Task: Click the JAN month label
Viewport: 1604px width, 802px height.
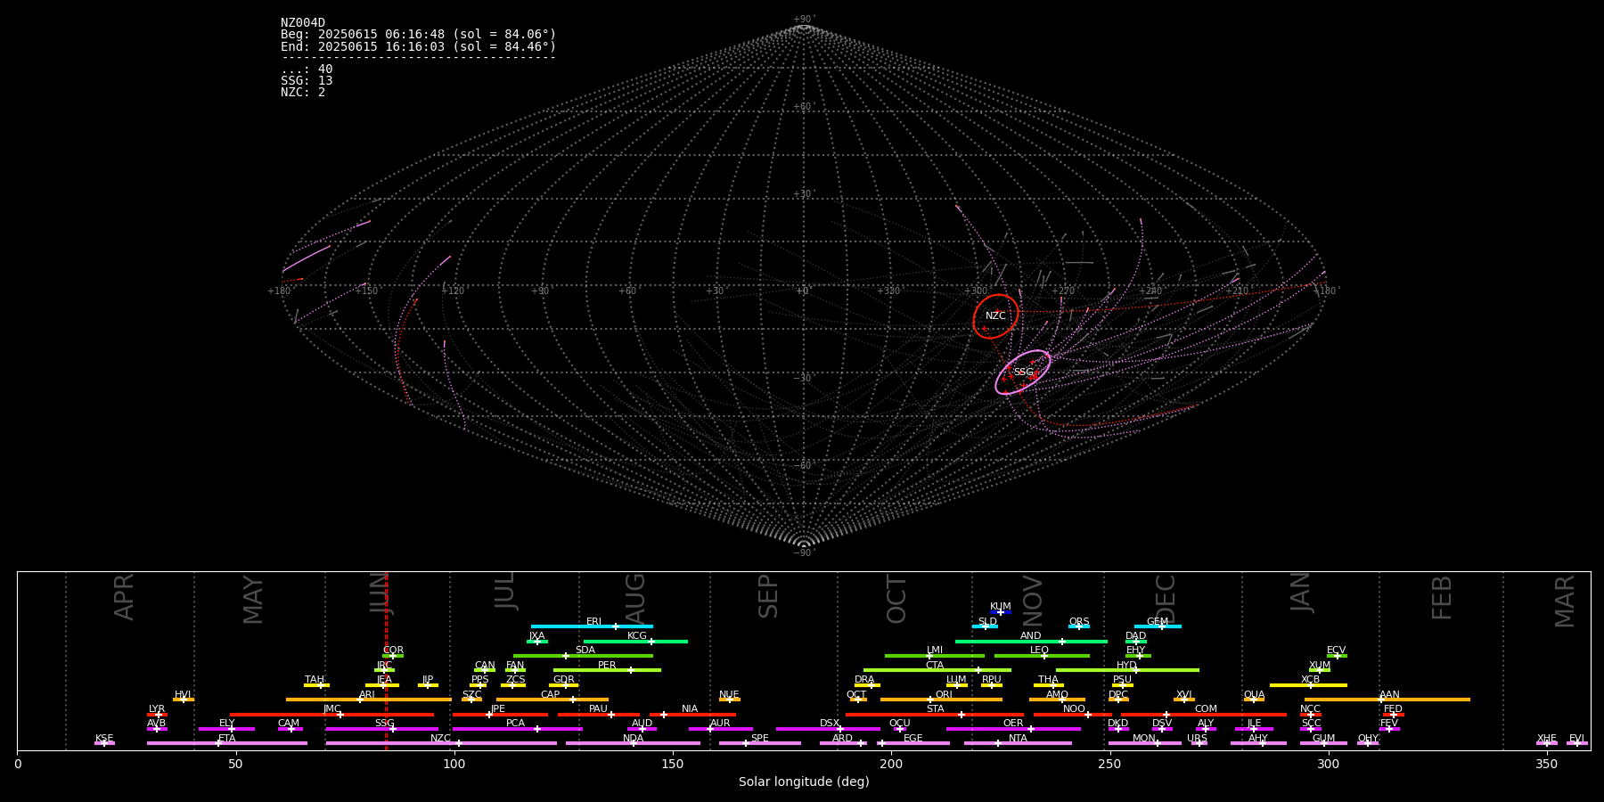Action: (1301, 593)
